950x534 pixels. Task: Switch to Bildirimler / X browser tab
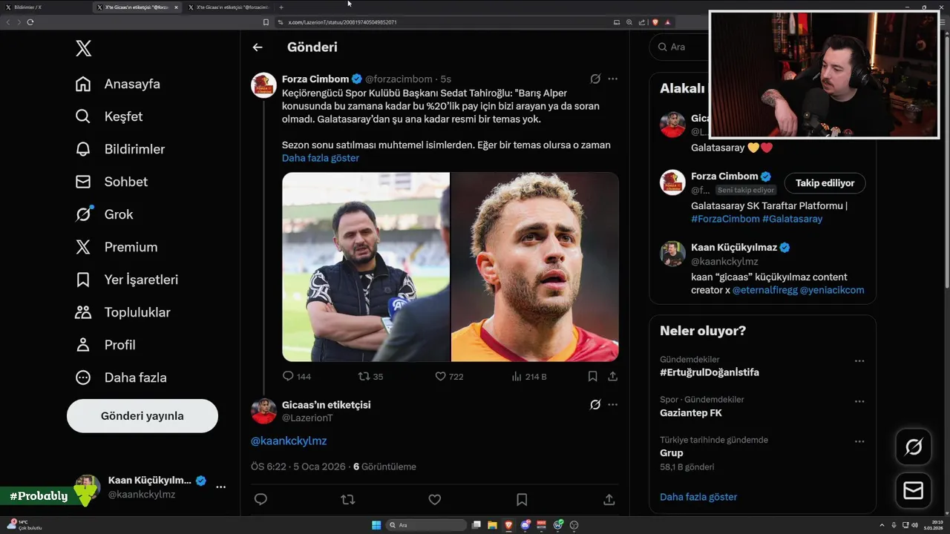pos(45,7)
